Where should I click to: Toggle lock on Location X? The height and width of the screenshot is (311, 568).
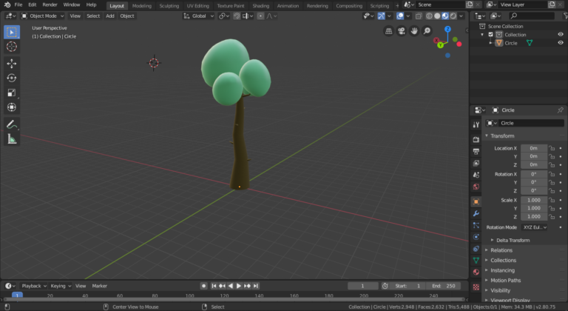tap(552, 148)
